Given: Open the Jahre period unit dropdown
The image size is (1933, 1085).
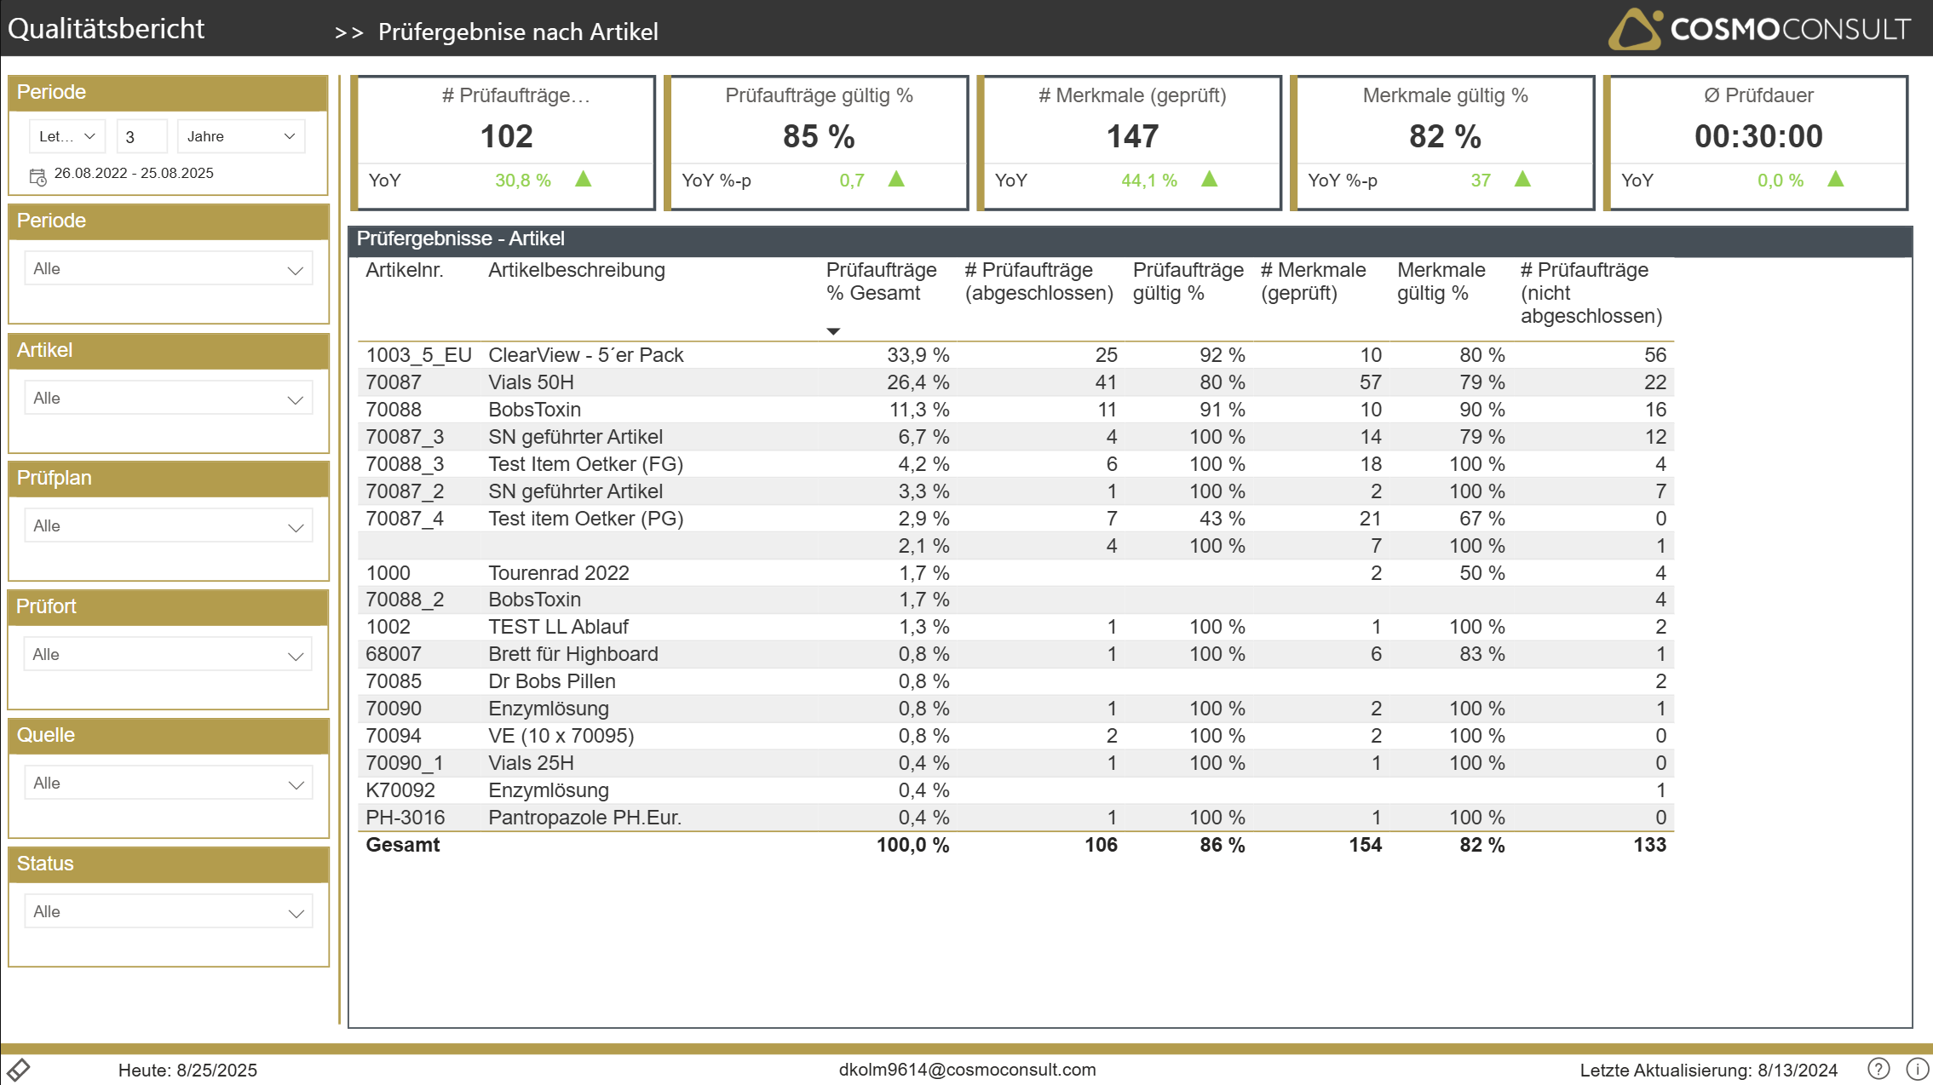Looking at the screenshot, I should pos(240,136).
